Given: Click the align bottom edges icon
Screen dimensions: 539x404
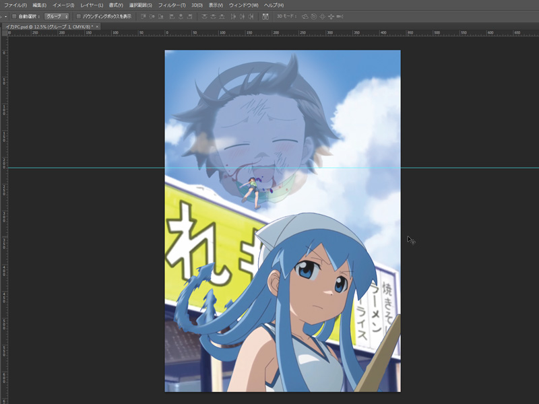Looking at the screenshot, I should pos(161,16).
